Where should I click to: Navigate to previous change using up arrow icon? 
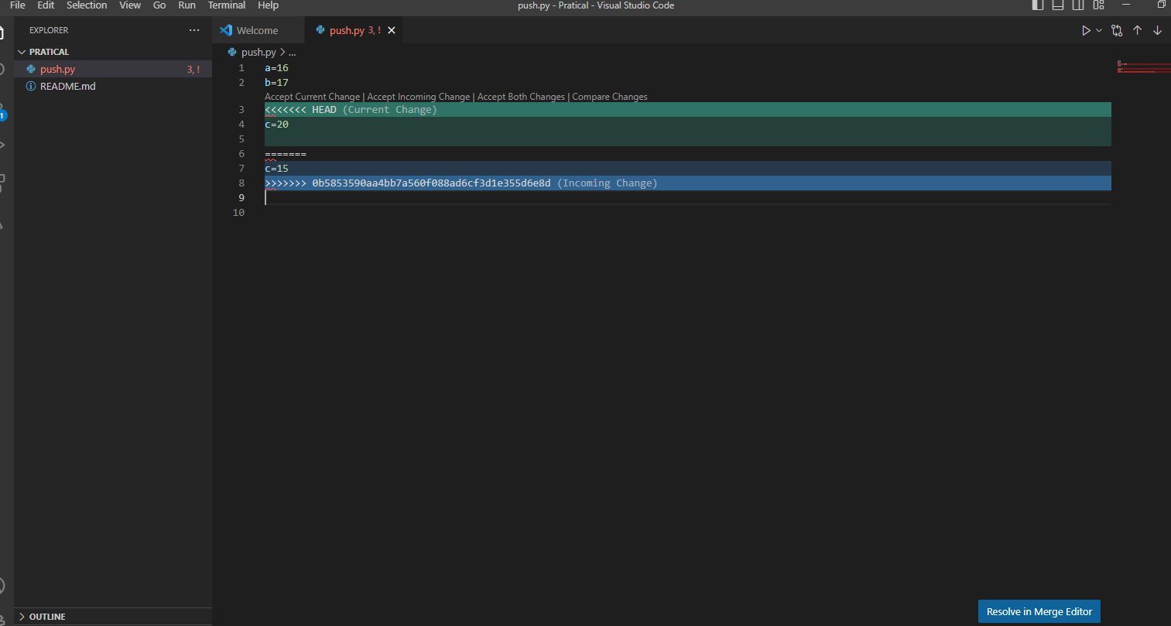1138,30
